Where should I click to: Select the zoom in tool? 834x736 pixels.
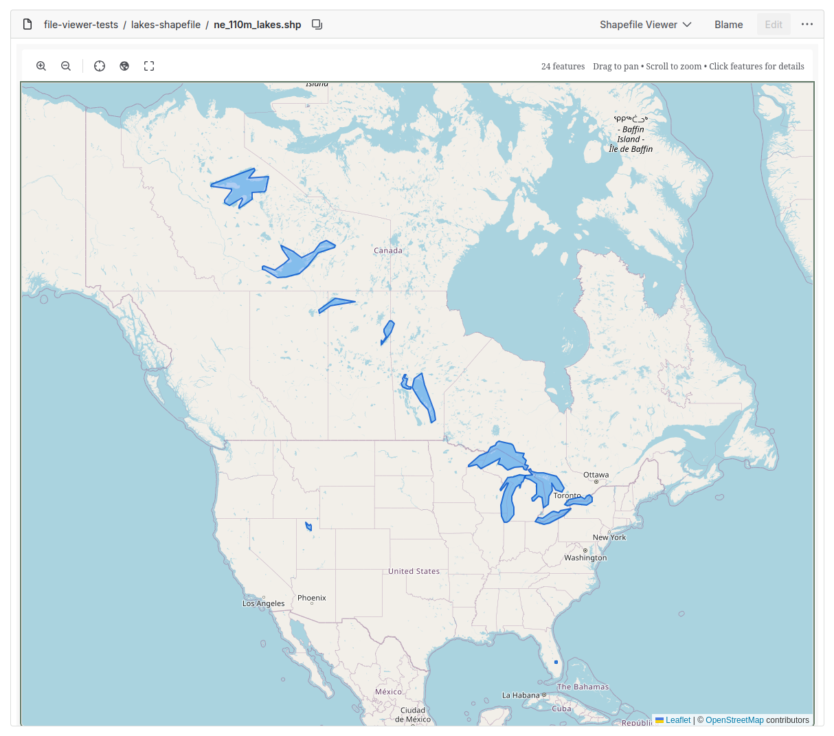click(41, 65)
